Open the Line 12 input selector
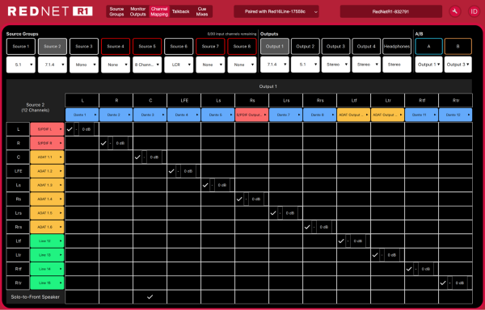The width and height of the screenshot is (485, 310). tap(47, 241)
